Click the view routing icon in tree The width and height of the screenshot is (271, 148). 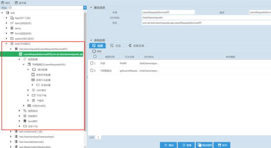click(25, 111)
